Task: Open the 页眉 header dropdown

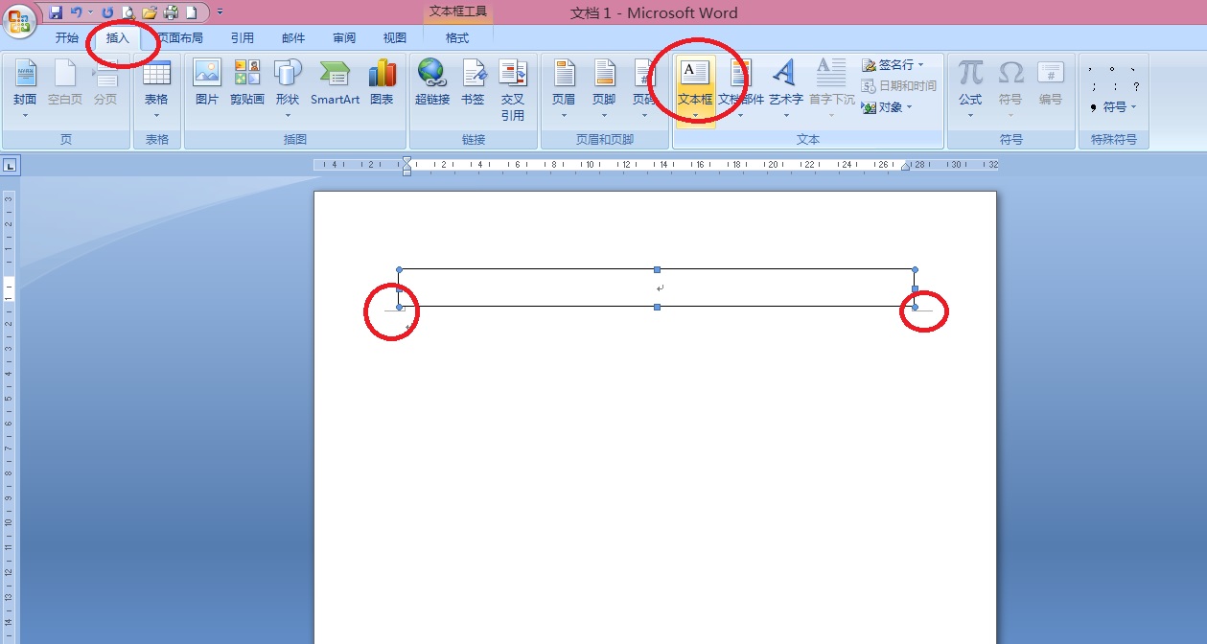Action: (x=564, y=88)
